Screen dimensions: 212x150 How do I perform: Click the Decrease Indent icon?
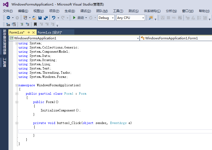coord(8,24)
